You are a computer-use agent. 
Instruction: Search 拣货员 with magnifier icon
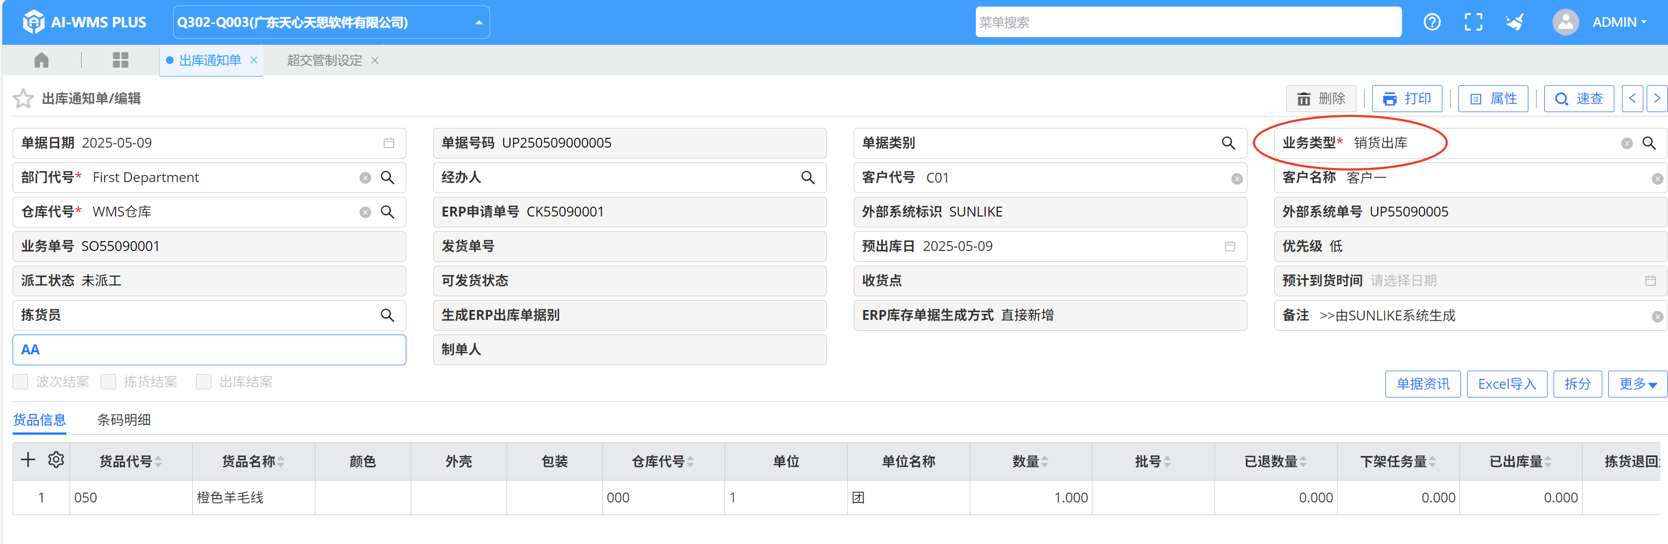387,315
